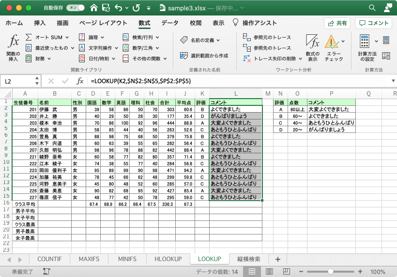Open the Logical (論理) functions icon
Viewport: 397px width, 277px height.
(82, 37)
